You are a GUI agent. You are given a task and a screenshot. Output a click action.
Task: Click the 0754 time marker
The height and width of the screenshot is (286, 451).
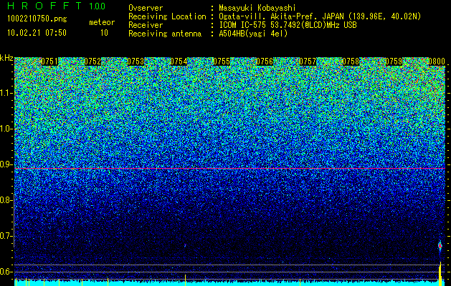[179, 61]
